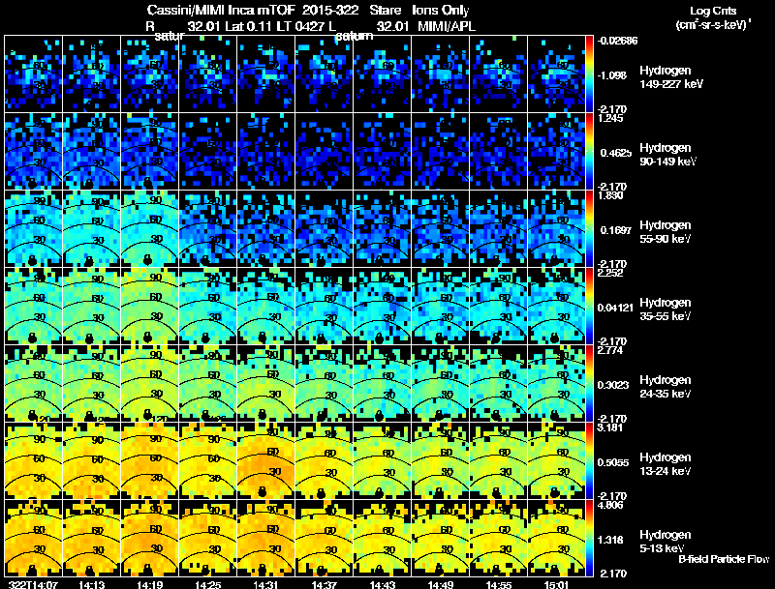Click the B-field Particle Flow label
This screenshot has width=775, height=589.
(x=724, y=559)
